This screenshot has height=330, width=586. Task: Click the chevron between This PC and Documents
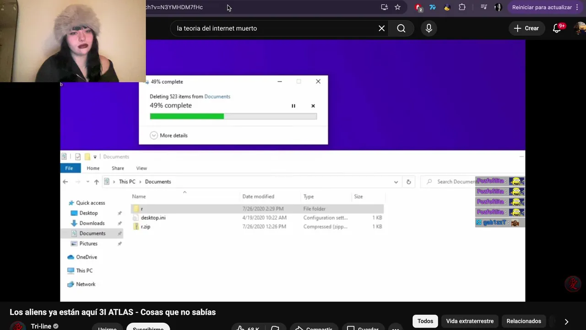click(x=140, y=182)
